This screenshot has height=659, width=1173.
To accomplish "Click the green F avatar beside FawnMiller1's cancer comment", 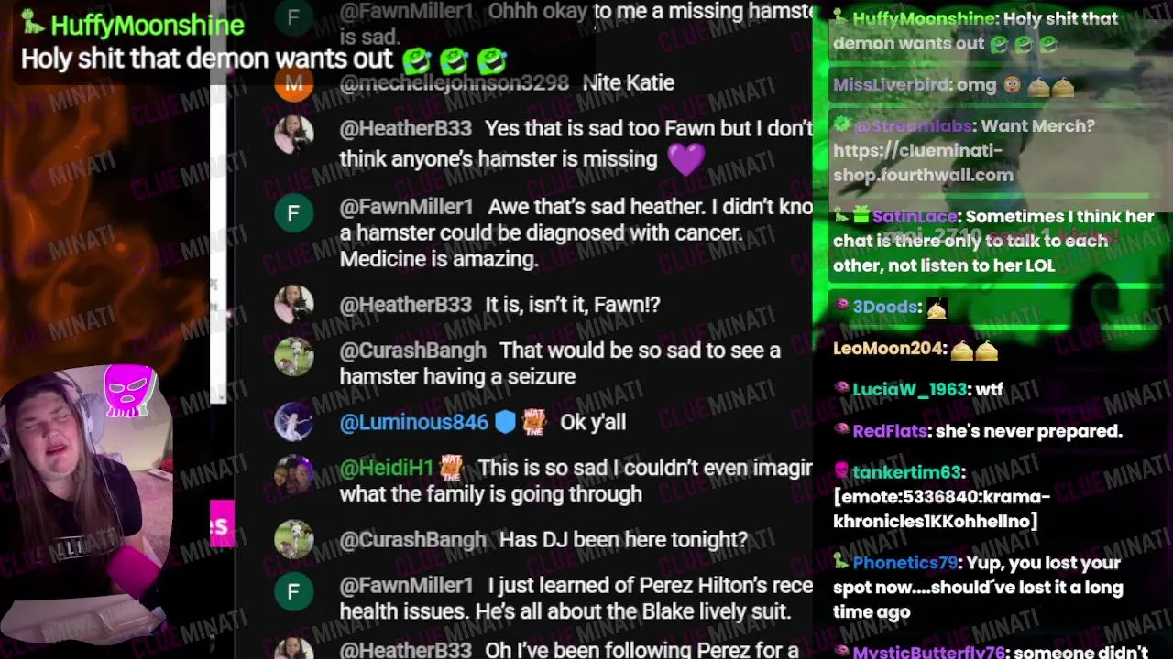I will coord(293,213).
